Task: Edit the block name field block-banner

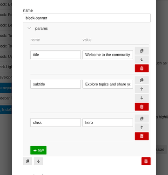Action: click(87, 18)
